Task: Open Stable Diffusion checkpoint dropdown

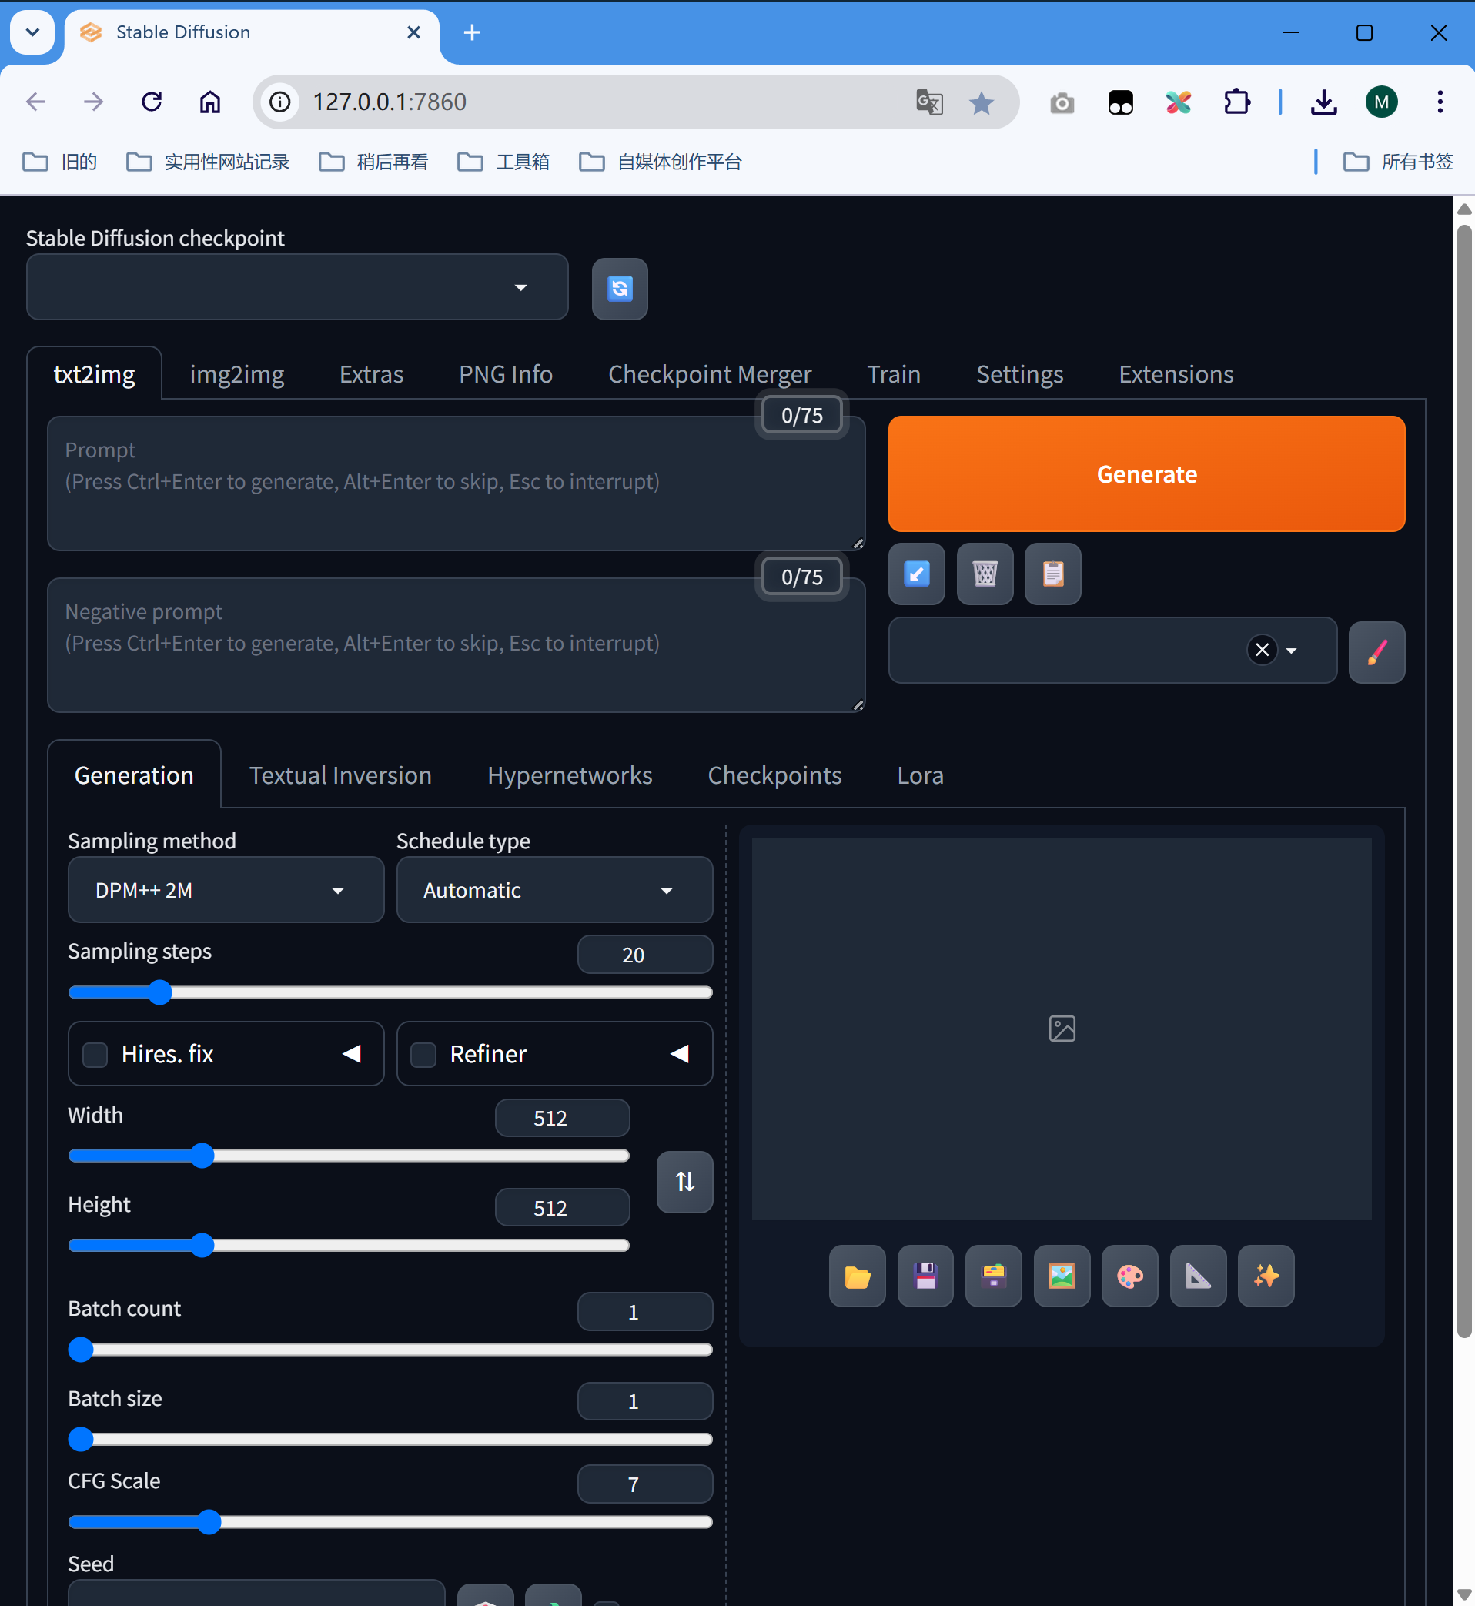Action: coord(297,287)
